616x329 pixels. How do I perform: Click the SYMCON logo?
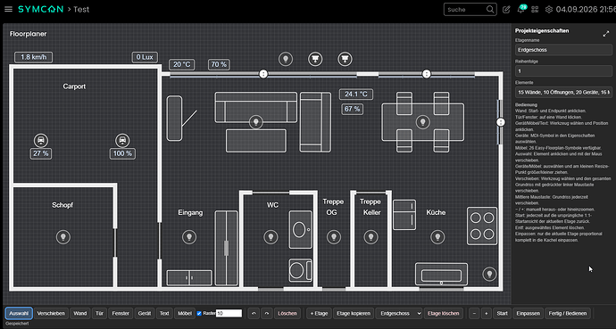point(41,10)
